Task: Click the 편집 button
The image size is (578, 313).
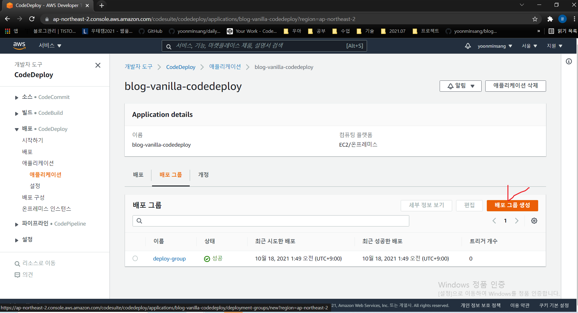Action: tap(469, 205)
